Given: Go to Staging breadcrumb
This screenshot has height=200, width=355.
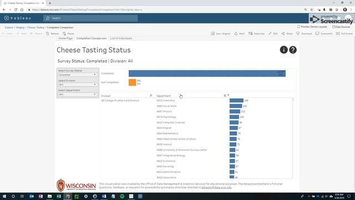Looking at the screenshot, I should pos(20,27).
